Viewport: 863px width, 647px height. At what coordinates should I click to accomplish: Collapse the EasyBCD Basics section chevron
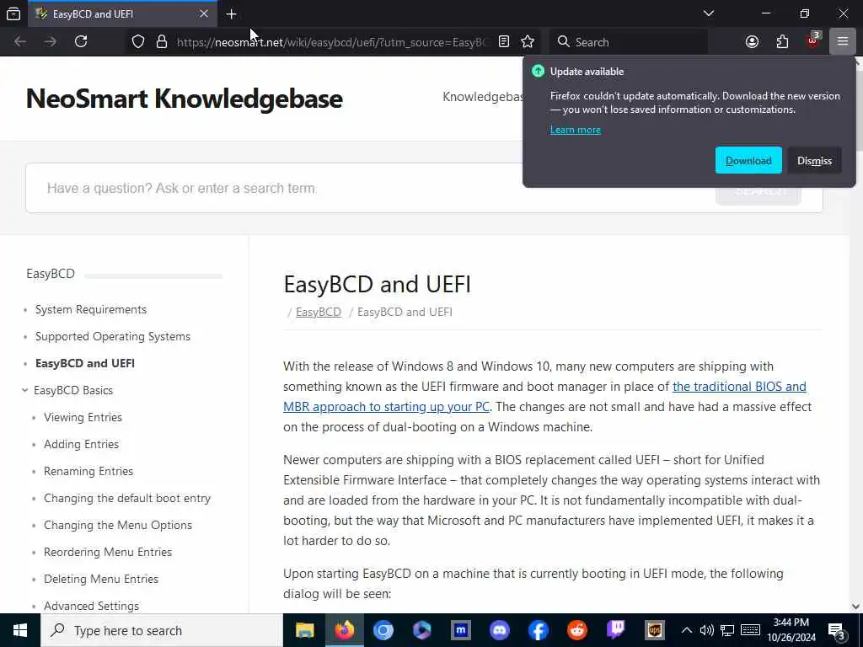pyautogui.click(x=24, y=390)
